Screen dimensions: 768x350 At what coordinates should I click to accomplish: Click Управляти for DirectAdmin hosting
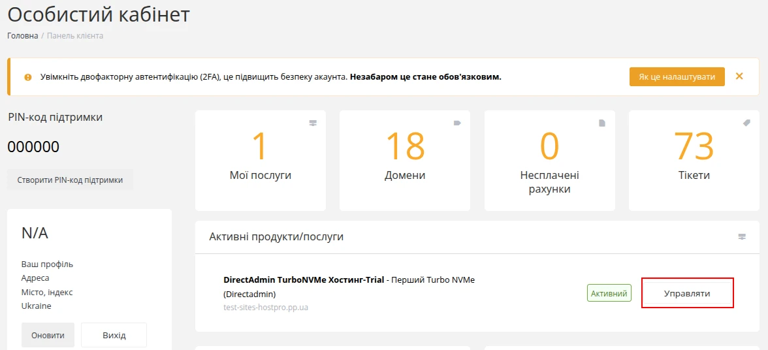pos(687,294)
